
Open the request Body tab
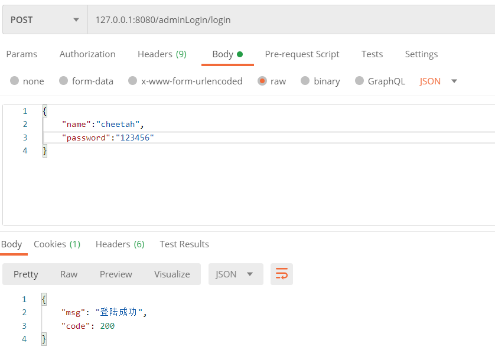click(227, 54)
